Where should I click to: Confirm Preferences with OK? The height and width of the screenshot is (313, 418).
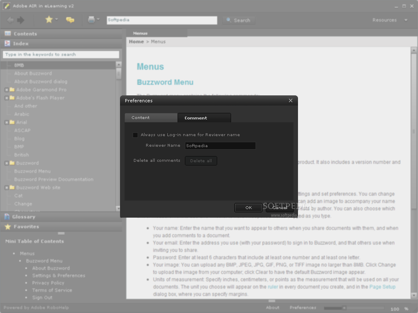pyautogui.click(x=249, y=207)
